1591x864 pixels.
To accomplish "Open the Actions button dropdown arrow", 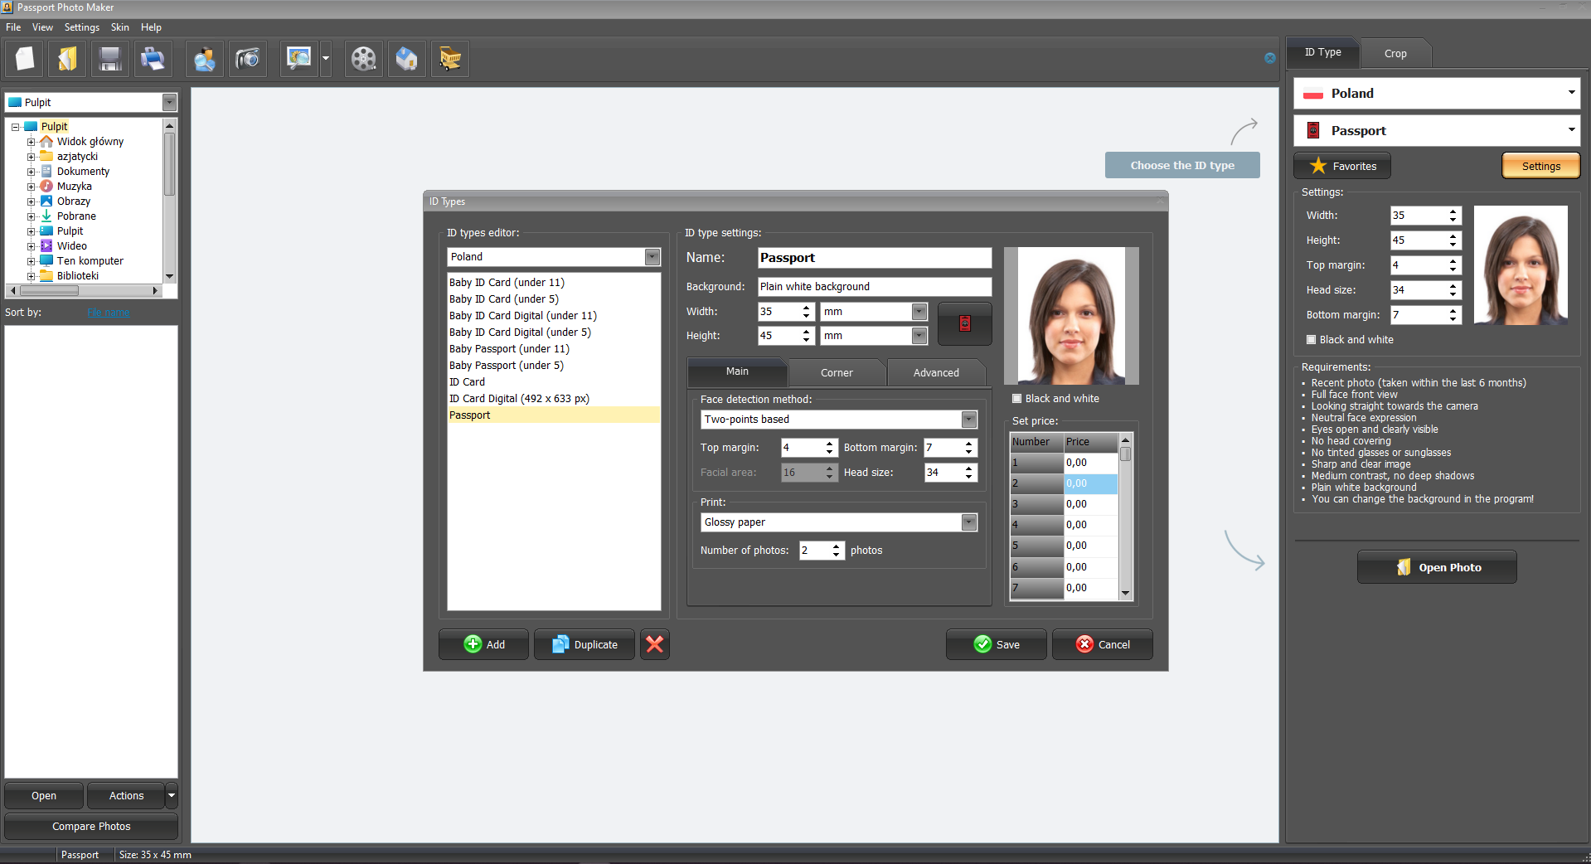I will 172,795.
